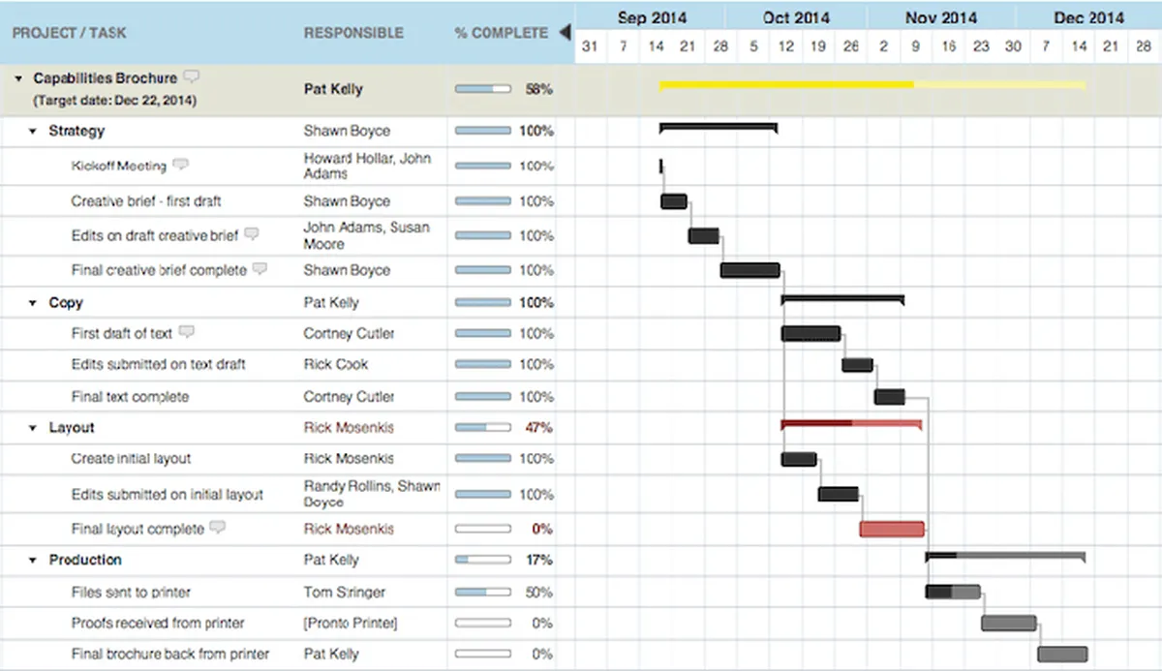The image size is (1162, 671).
Task: Select the Final creative brief complete Gantt bar
Action: [x=750, y=270]
